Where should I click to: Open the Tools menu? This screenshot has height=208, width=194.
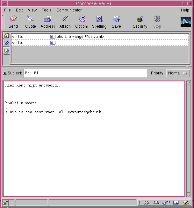click(47, 10)
